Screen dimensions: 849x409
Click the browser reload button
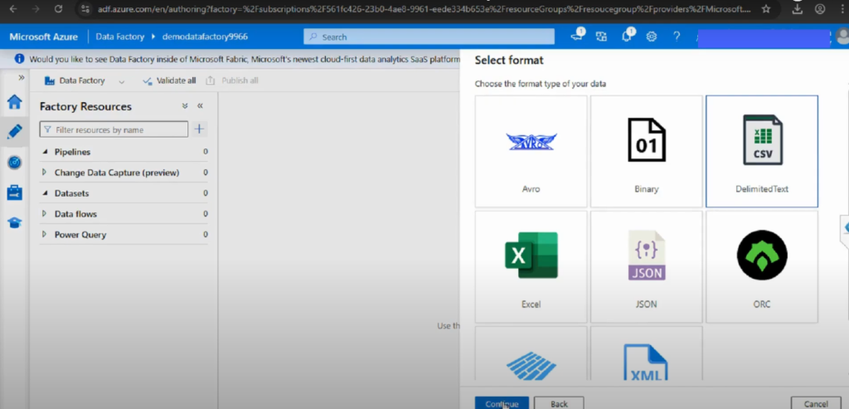[59, 8]
